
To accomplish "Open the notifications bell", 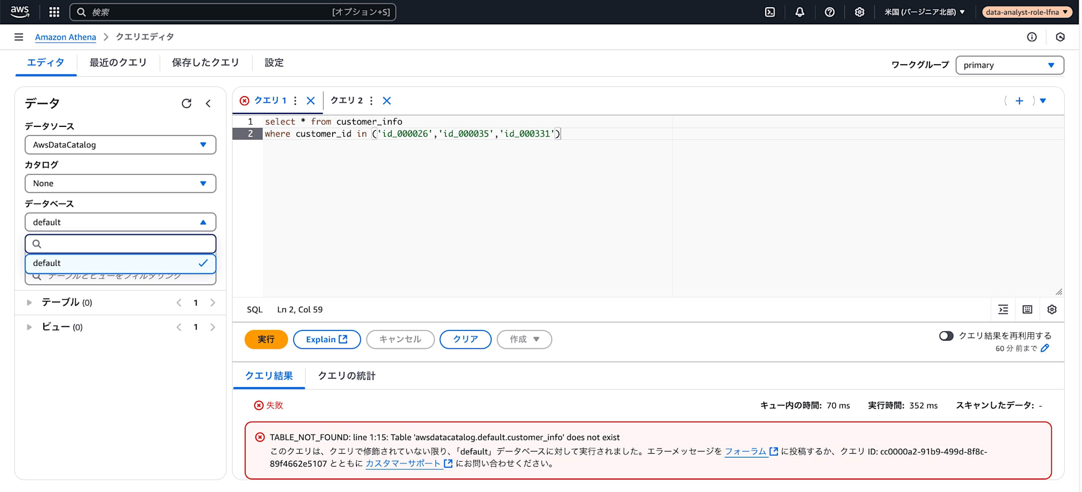I will click(800, 12).
